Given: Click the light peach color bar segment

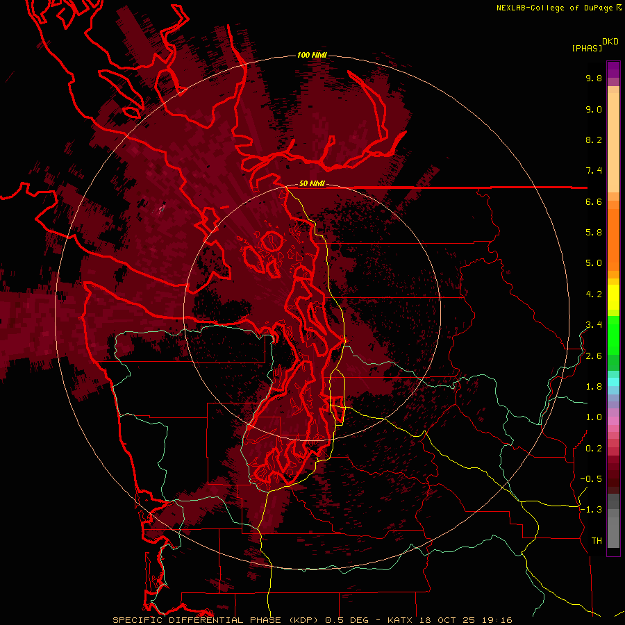Looking at the screenshot, I should point(613,142).
